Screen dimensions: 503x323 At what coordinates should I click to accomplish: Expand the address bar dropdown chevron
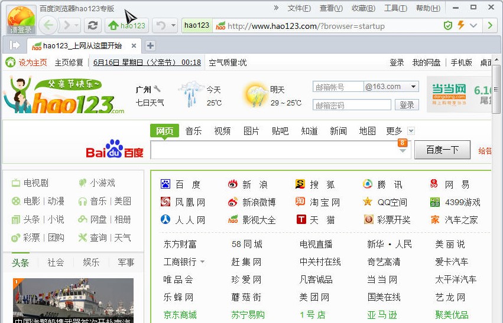[473, 25]
